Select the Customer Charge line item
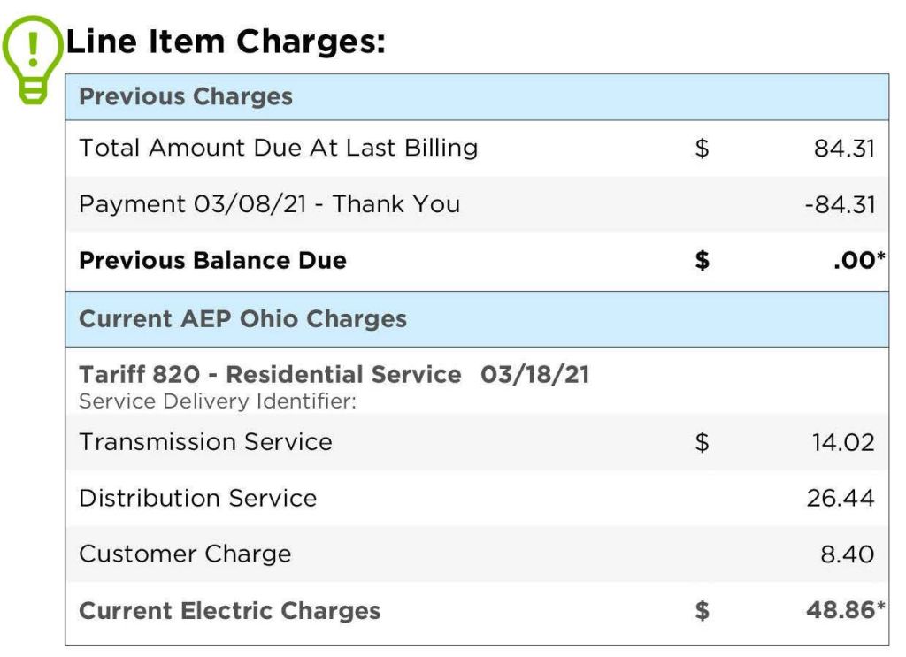 (185, 554)
